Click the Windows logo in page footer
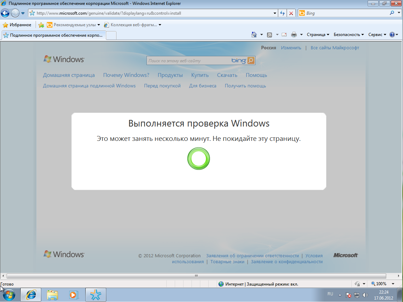Viewport: 403px width, 302px height. click(64, 254)
